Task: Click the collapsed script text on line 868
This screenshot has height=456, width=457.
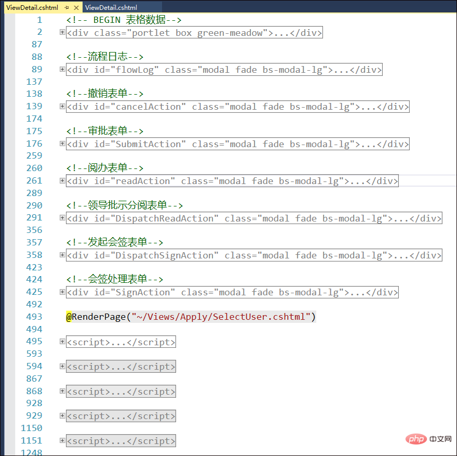Action: click(x=121, y=391)
